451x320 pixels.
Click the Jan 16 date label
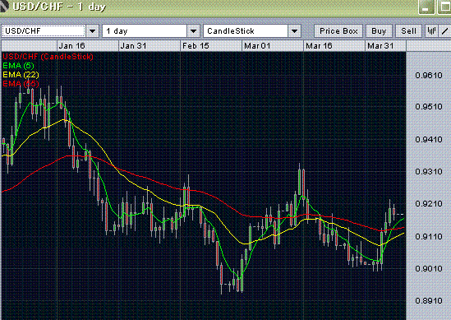tap(72, 46)
